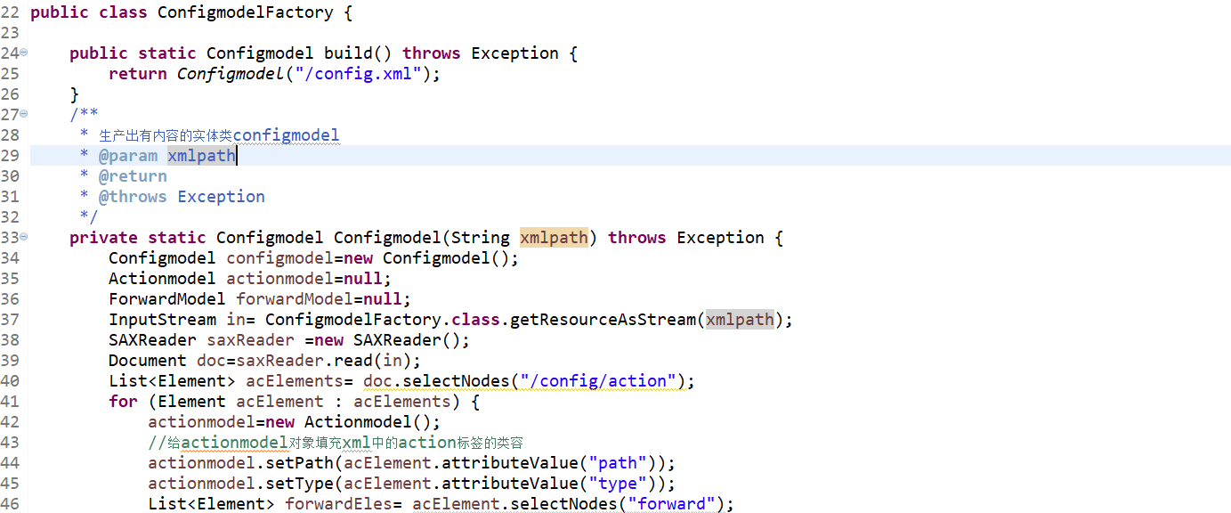Click the comment on line 43
The height and width of the screenshot is (513, 1231).
tap(336, 443)
